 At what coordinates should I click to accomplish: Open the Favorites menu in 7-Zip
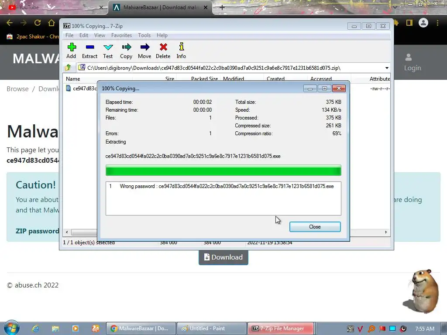[121, 35]
